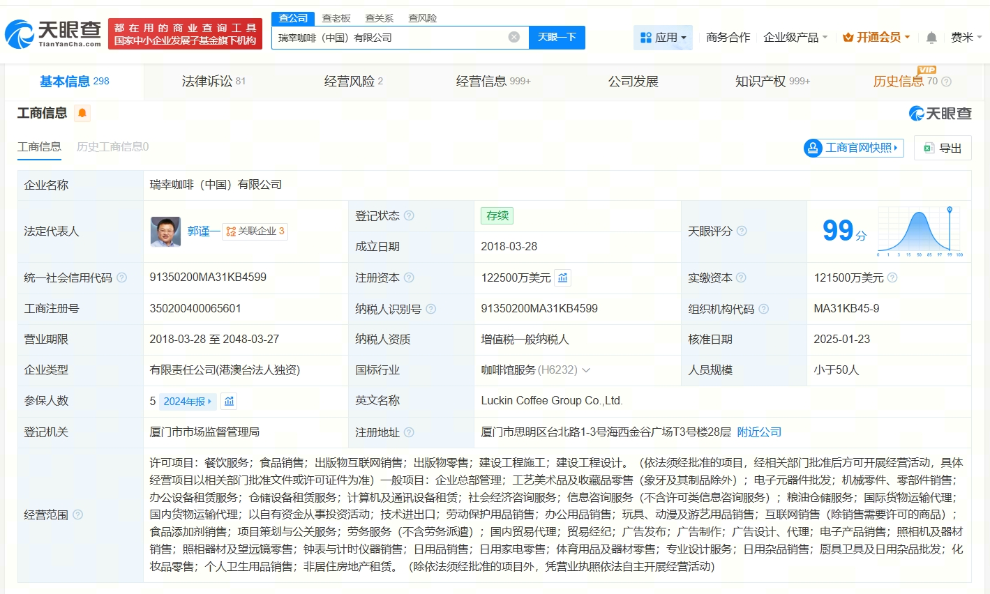Expand the 应用 dropdown
The image size is (990, 594).
[x=663, y=38]
